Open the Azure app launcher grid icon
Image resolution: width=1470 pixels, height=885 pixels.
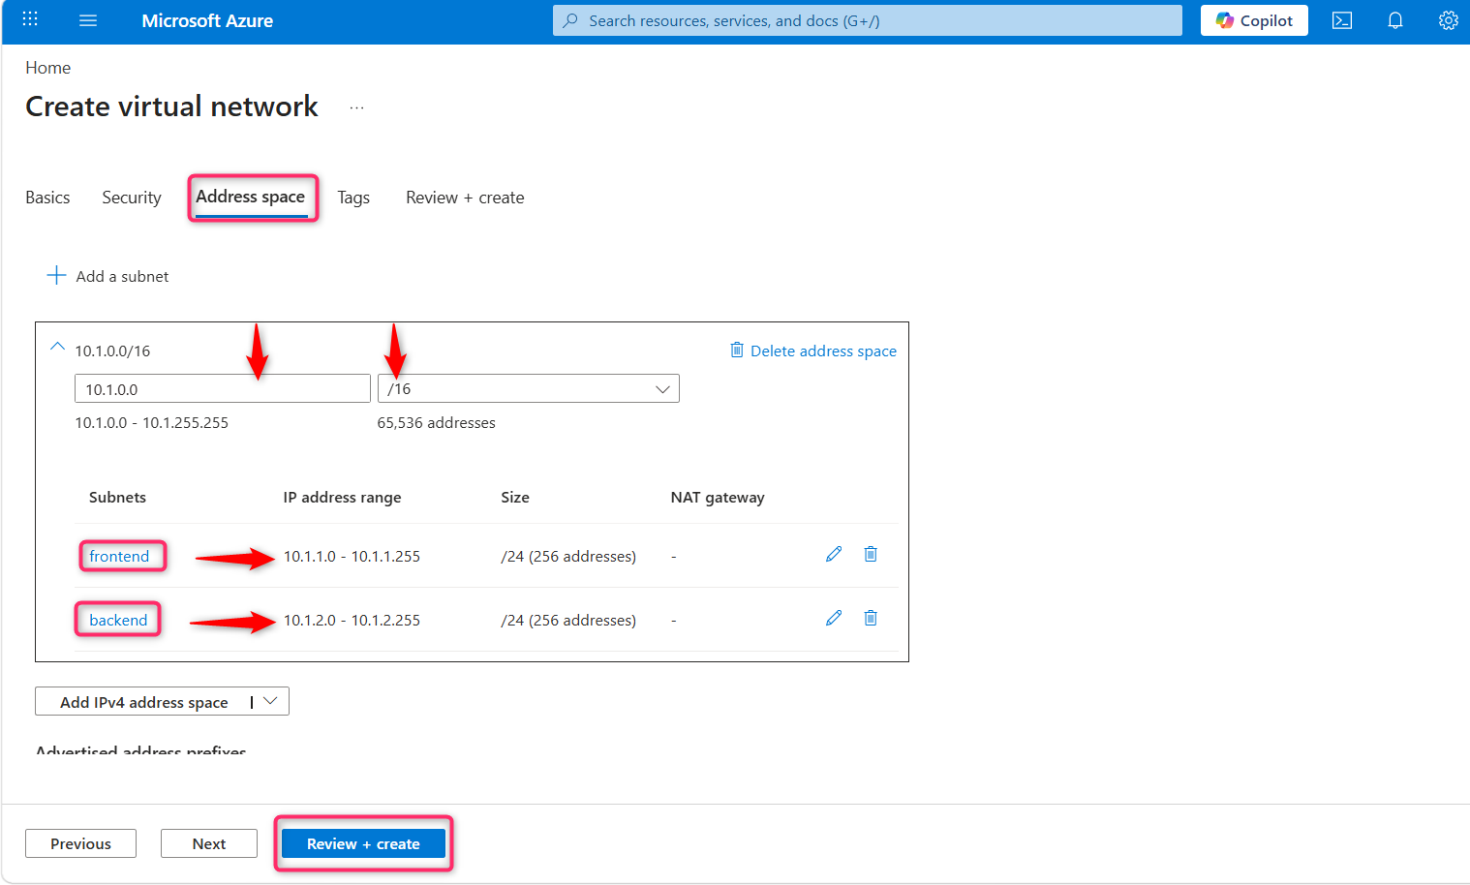(x=30, y=19)
